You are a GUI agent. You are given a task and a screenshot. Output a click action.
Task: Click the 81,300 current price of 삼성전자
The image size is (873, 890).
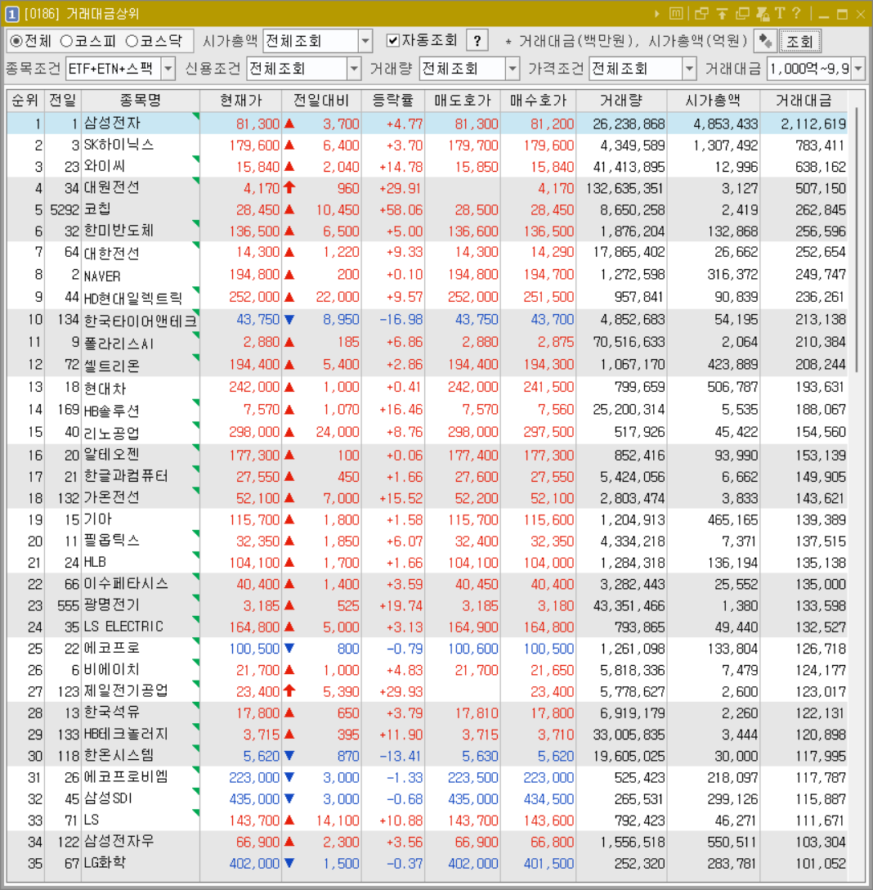(257, 124)
